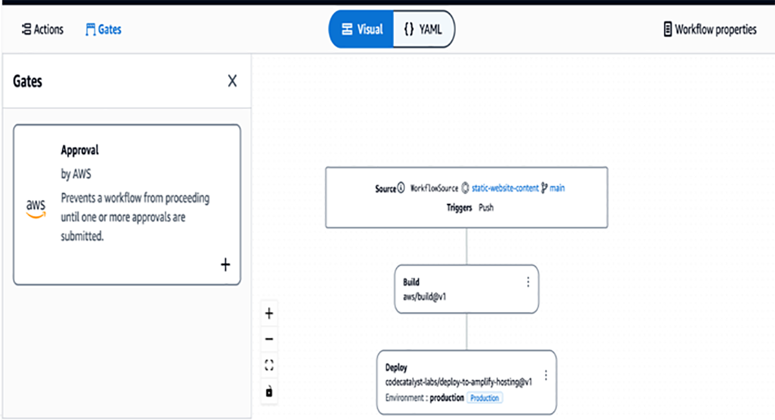Zoom out of the workflow canvas
Image resolution: width=775 pixels, height=420 pixels.
tap(269, 339)
